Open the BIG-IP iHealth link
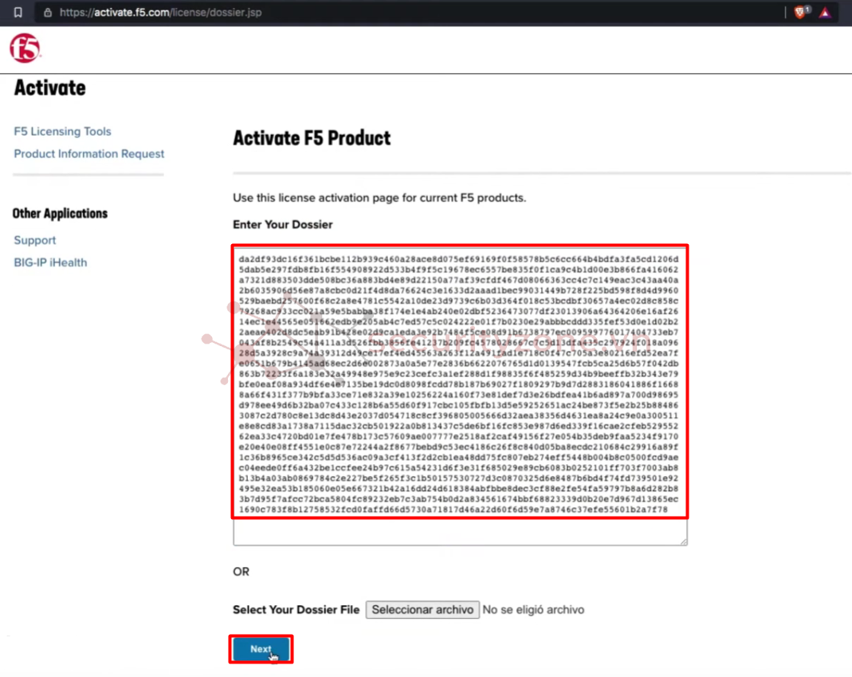Viewport: 852px width, 677px height. [x=50, y=262]
